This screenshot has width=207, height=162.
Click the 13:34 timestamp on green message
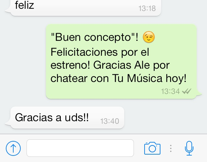pos(170,91)
